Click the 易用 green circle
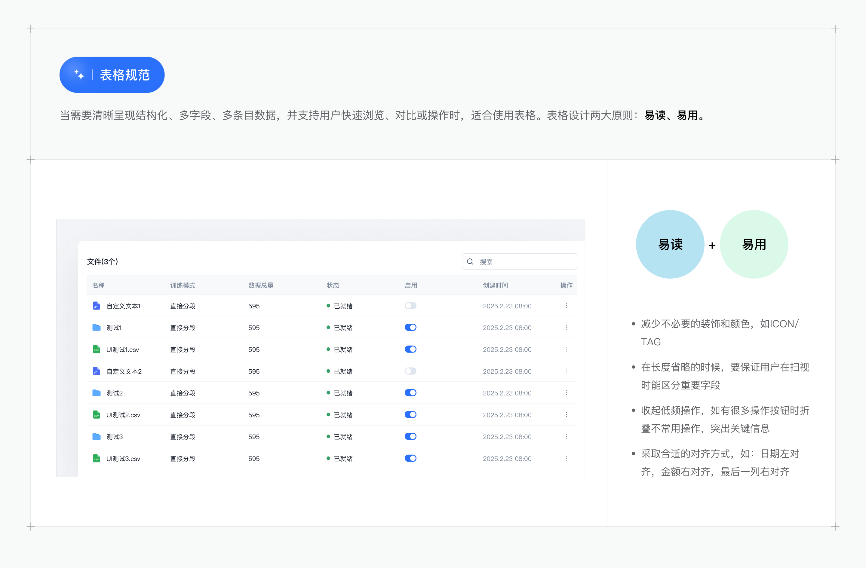The height and width of the screenshot is (568, 866). 754,244
